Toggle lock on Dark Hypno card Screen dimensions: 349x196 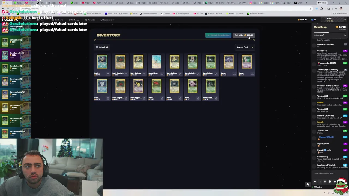tap(144, 99)
